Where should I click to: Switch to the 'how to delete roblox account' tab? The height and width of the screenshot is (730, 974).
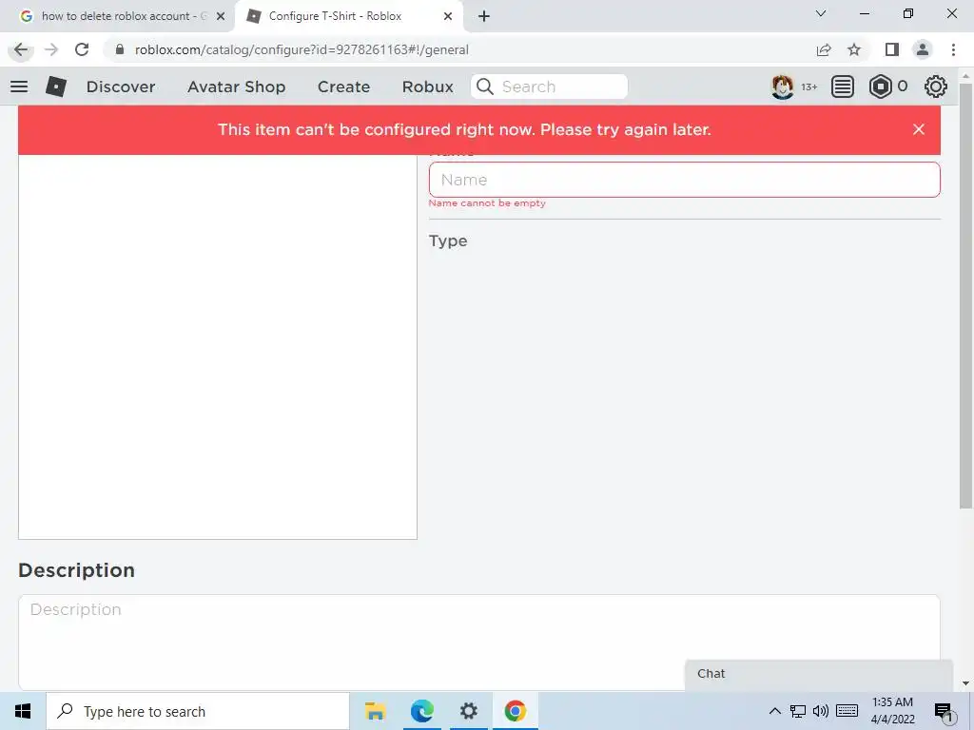116,16
